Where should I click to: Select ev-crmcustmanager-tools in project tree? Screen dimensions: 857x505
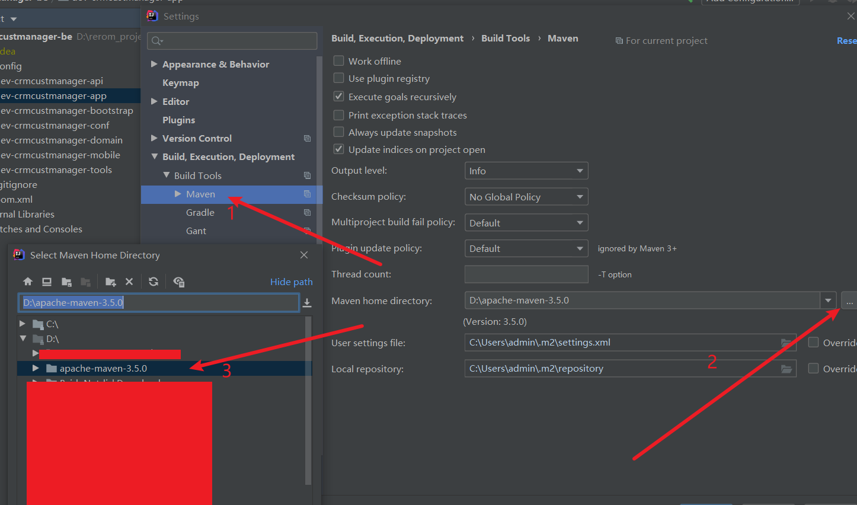[56, 170]
